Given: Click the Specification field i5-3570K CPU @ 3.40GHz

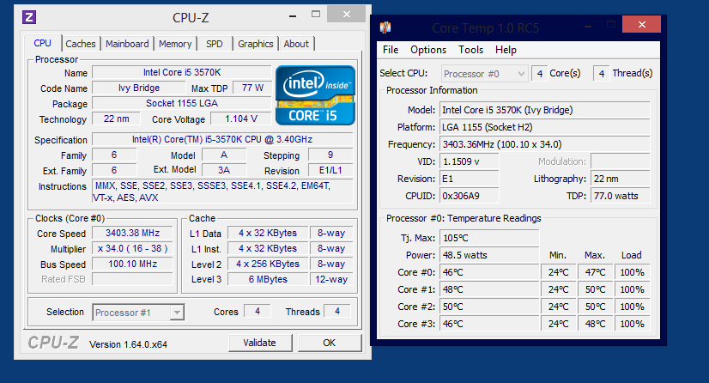Looking at the screenshot, I should pyautogui.click(x=222, y=139).
